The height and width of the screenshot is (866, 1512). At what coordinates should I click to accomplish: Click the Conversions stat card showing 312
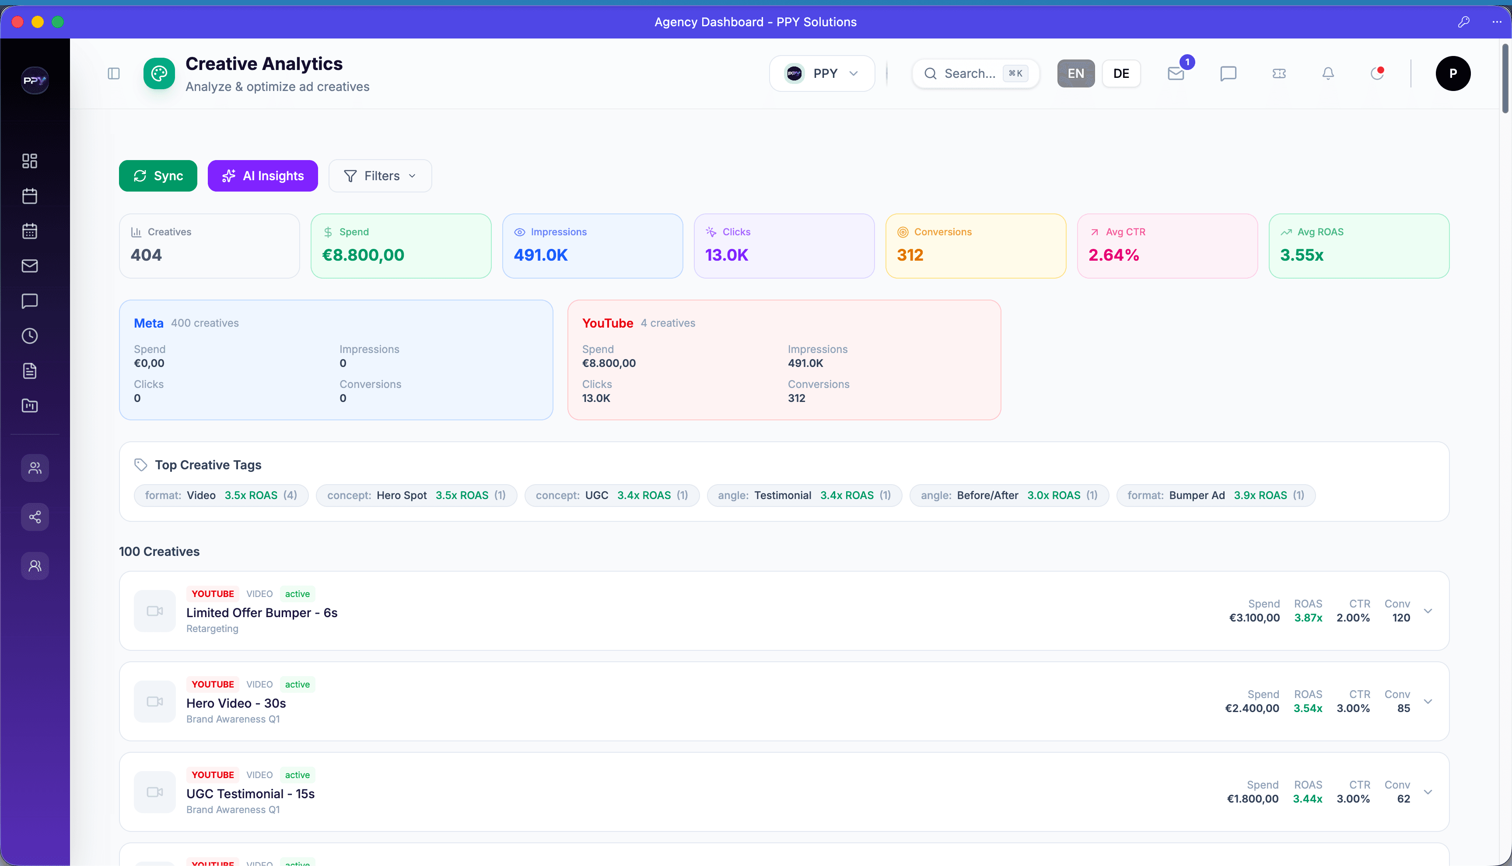coord(976,246)
